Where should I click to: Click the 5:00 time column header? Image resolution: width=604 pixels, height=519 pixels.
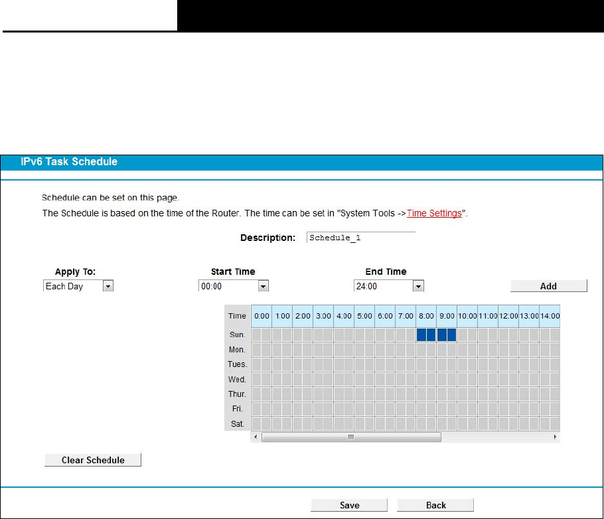(x=365, y=316)
